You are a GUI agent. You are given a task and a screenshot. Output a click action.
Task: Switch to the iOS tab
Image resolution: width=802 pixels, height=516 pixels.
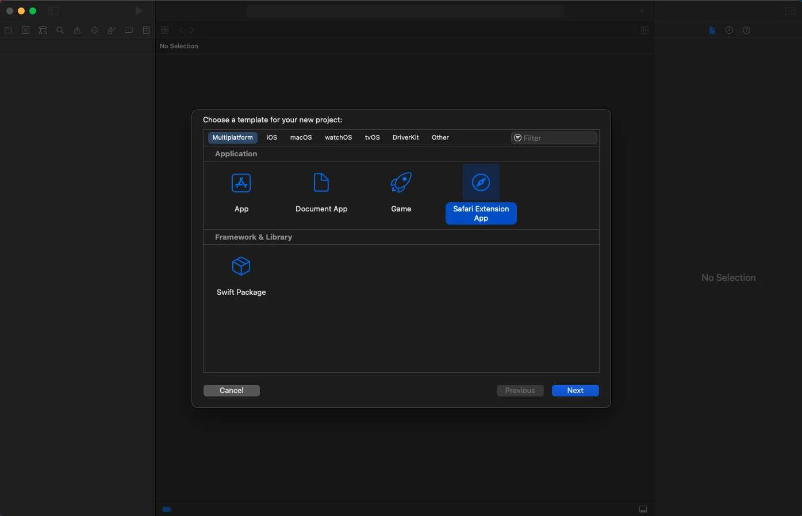272,137
